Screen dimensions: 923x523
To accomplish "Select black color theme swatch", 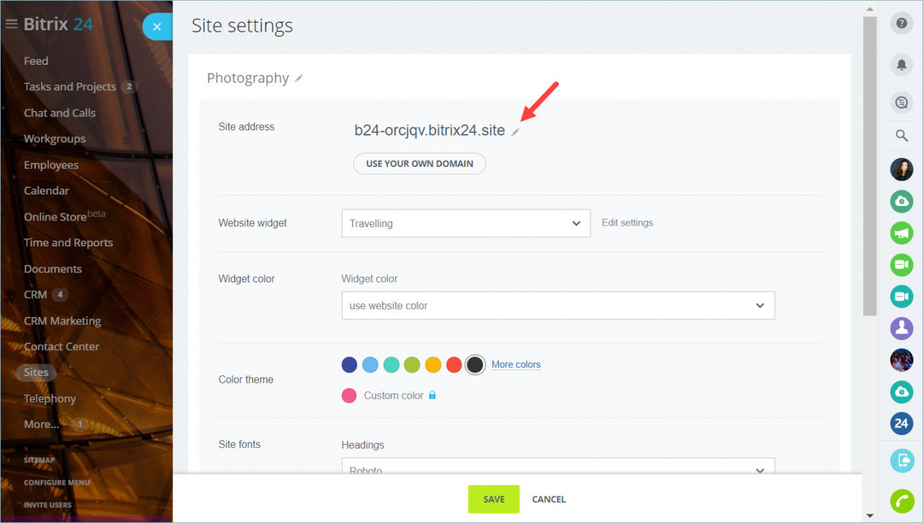I will click(x=474, y=365).
